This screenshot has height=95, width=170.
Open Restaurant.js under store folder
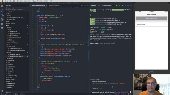[x=13, y=31]
